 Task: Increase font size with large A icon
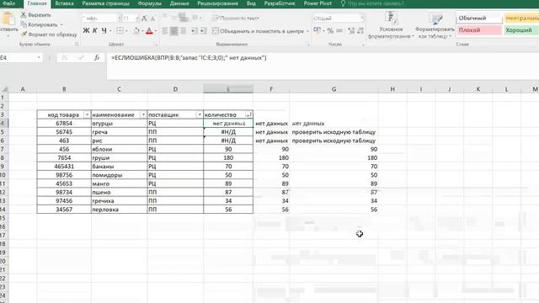[x=144, y=19]
